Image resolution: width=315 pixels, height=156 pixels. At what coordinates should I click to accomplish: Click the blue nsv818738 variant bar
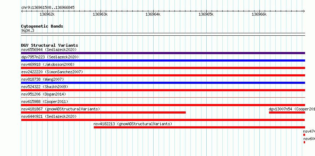(163, 83)
